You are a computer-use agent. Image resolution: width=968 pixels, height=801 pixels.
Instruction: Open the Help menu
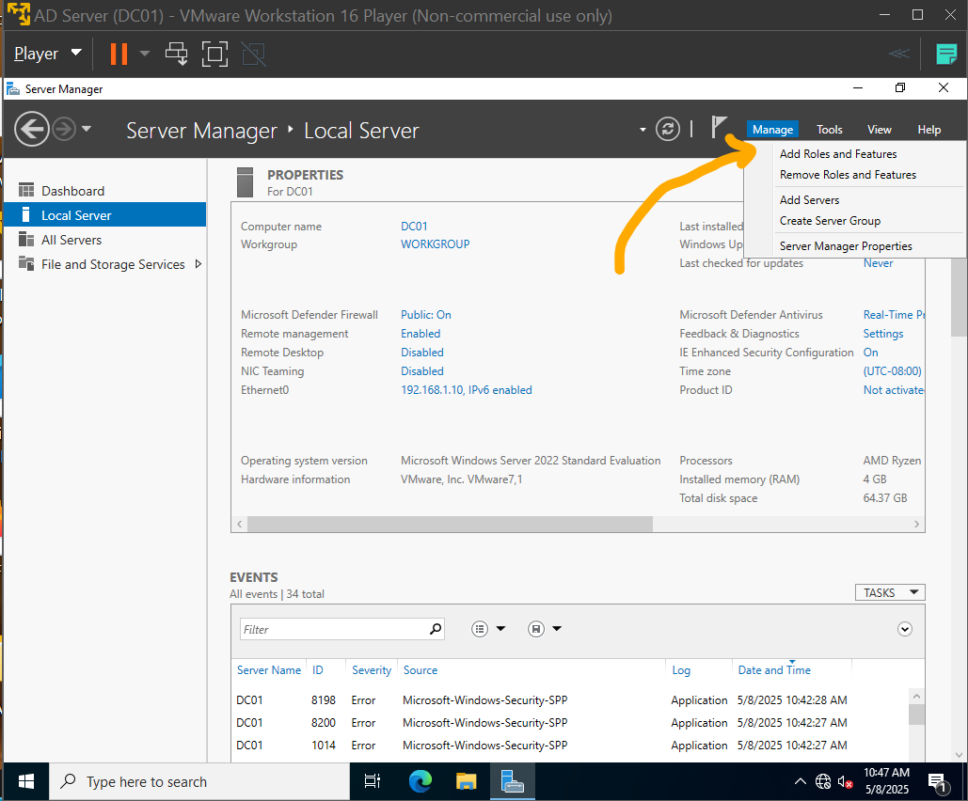pos(928,130)
